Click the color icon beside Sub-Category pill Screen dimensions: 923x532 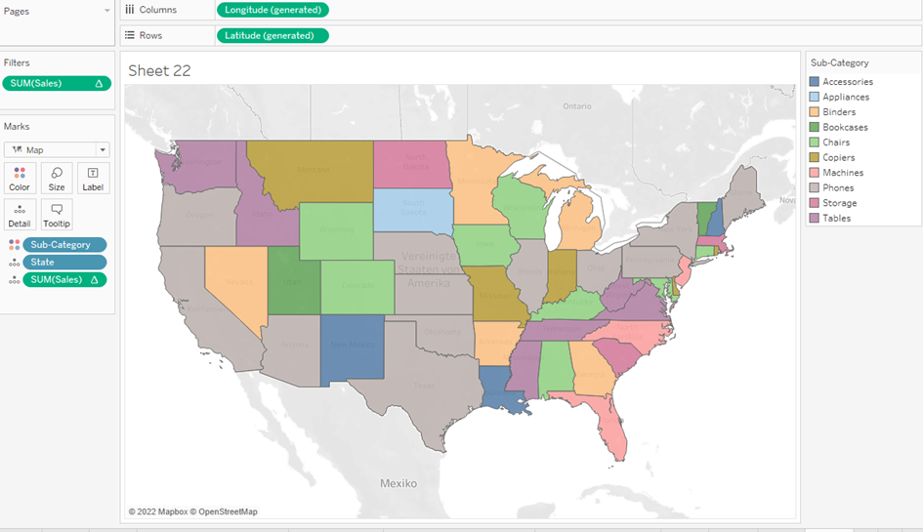(x=14, y=245)
